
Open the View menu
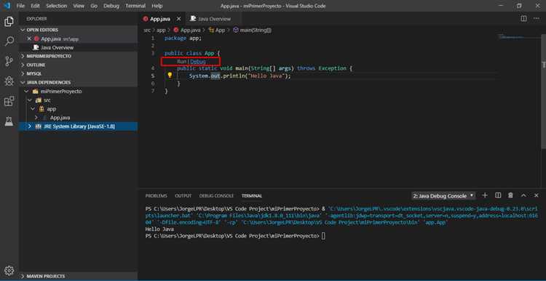click(x=79, y=6)
